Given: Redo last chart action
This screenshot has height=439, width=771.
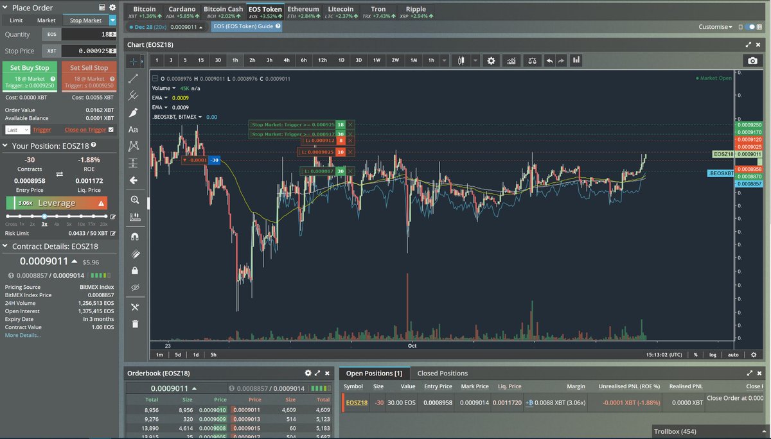Looking at the screenshot, I should pos(561,60).
